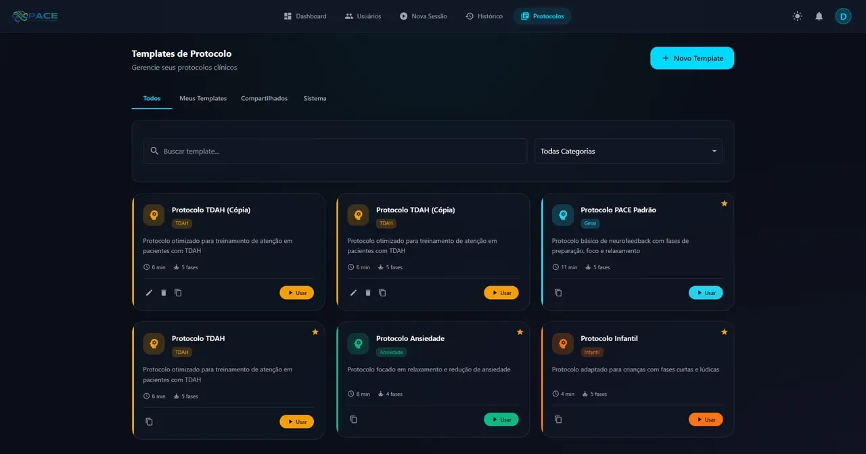The width and height of the screenshot is (866, 454).
Task: Toggle the star on Protocolo Ansiedade
Action: click(520, 332)
